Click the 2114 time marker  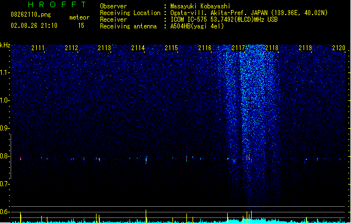(138, 48)
